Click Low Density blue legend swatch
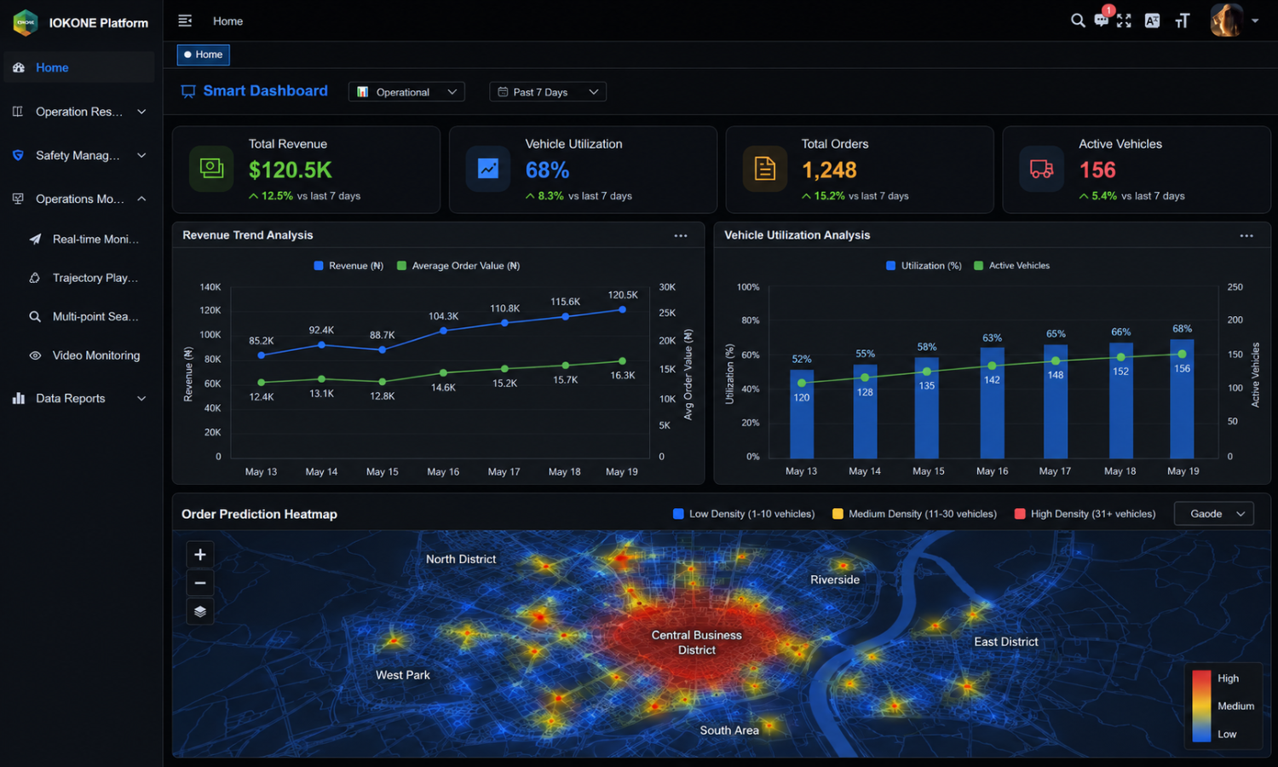The height and width of the screenshot is (767, 1278). pyautogui.click(x=678, y=514)
